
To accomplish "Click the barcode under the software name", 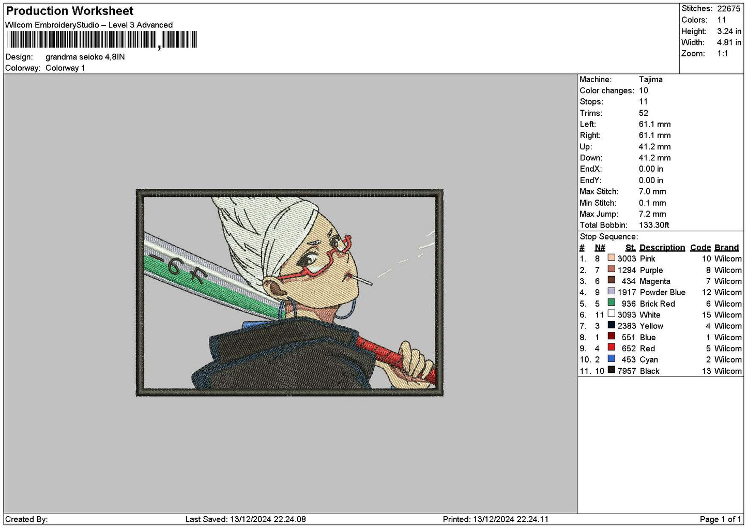I will coord(102,40).
